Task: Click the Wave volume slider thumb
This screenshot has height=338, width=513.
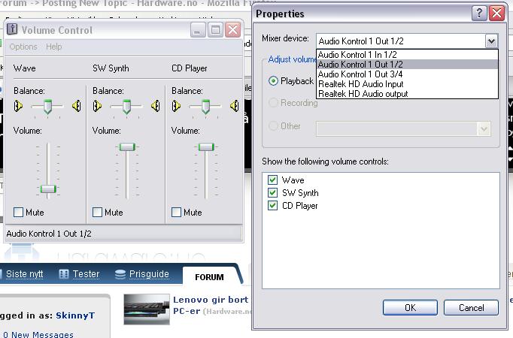Action: (48, 189)
